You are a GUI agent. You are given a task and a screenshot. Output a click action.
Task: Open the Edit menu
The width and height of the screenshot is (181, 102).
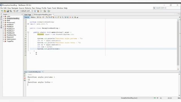(x=5, y=8)
